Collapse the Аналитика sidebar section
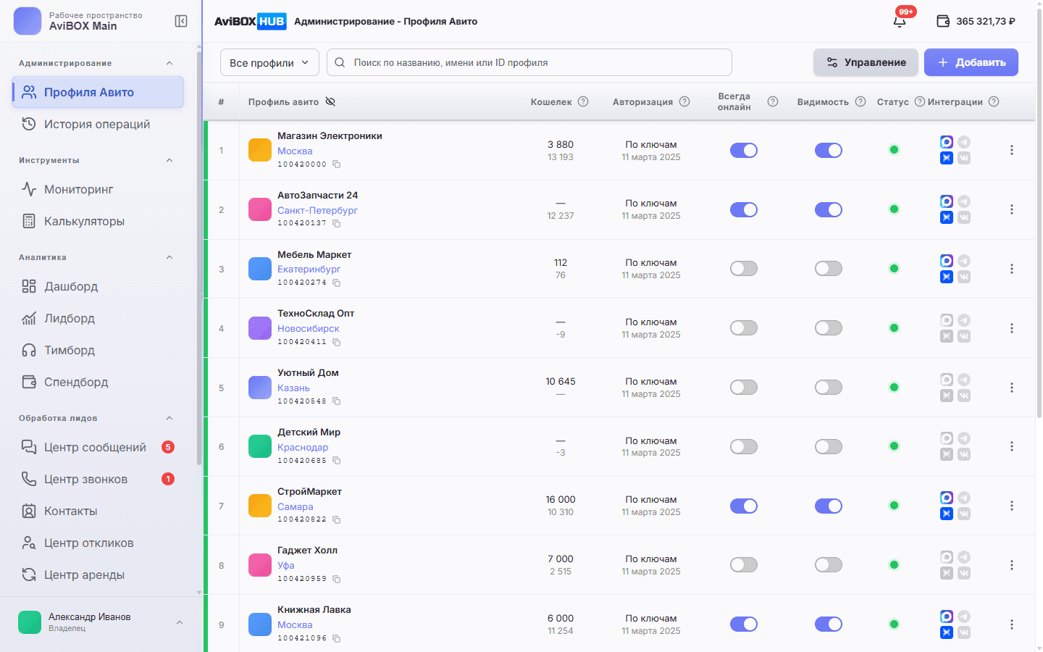 coord(169,257)
